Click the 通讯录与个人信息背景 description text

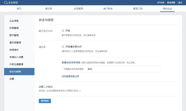pos(84,51)
